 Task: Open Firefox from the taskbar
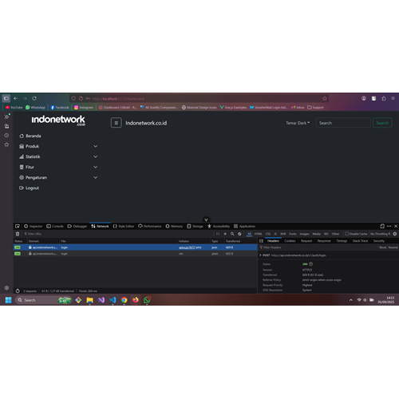[136, 300]
